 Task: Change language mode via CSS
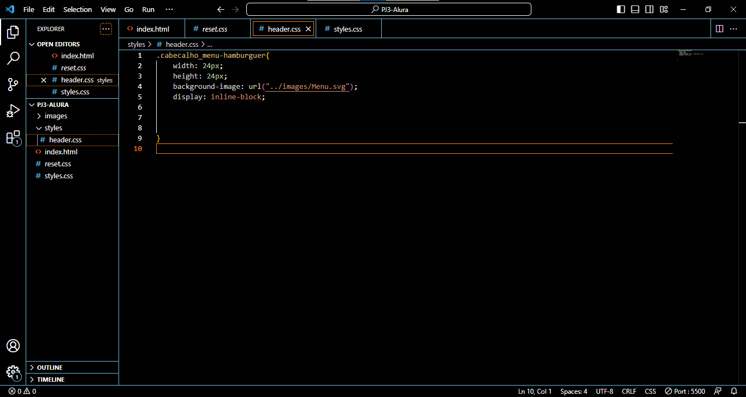tap(650, 391)
